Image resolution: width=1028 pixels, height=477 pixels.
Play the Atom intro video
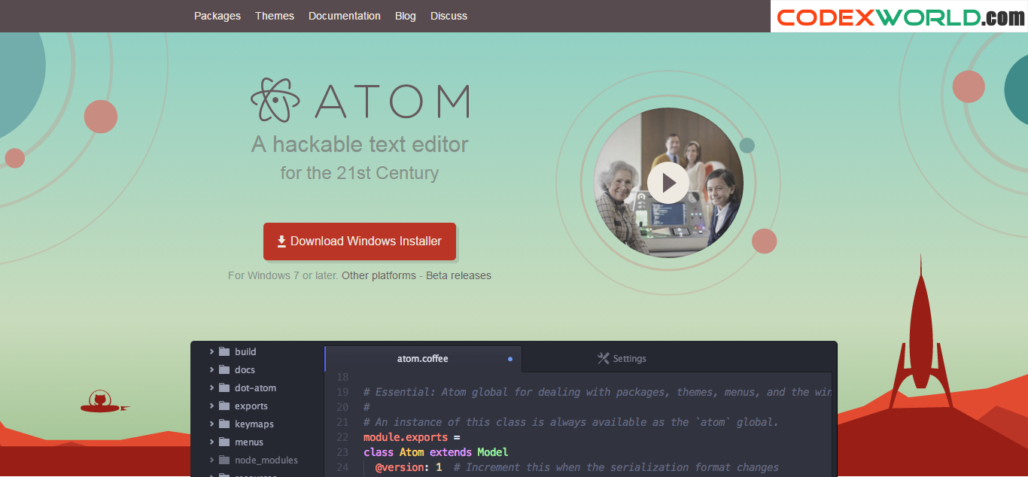(668, 183)
